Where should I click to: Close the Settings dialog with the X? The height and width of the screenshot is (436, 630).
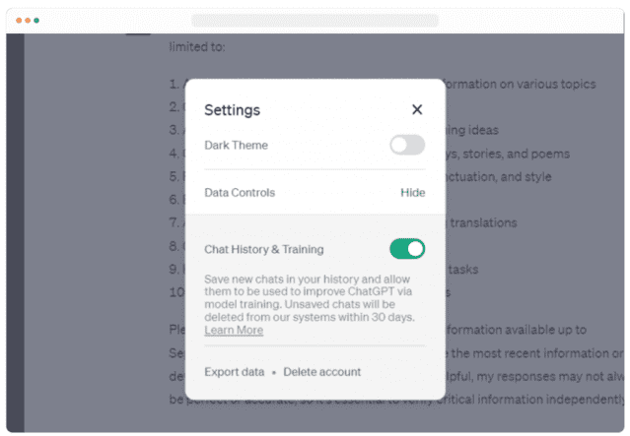[x=417, y=109]
